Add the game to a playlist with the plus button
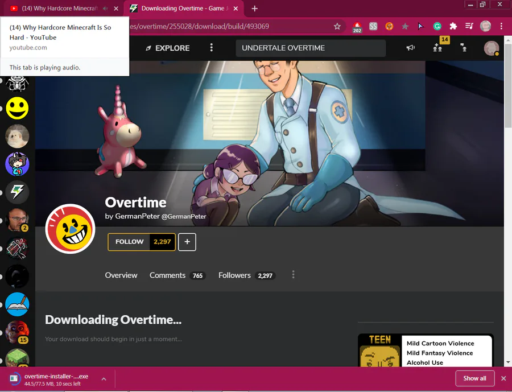The height and width of the screenshot is (392, 512). click(x=187, y=242)
